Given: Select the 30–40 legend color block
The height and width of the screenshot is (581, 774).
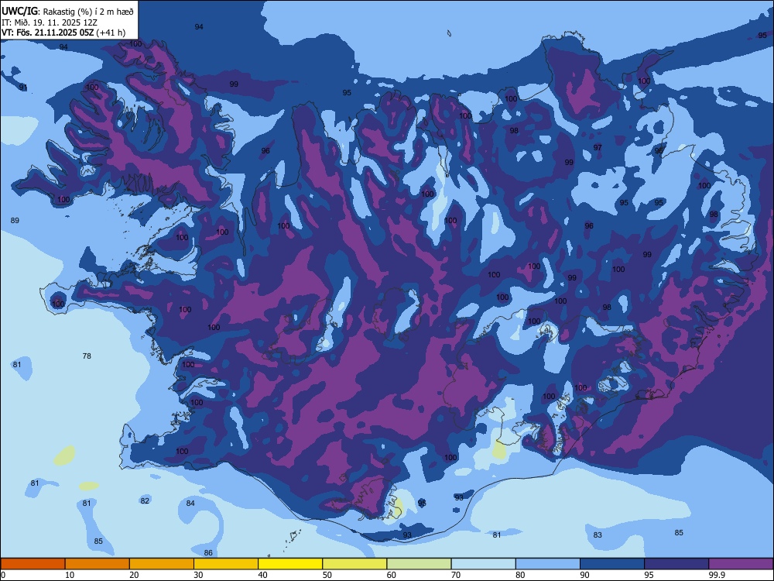Looking at the screenshot, I should (226, 564).
